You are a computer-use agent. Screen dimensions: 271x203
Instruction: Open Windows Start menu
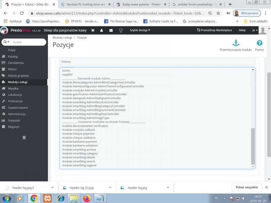point(7,198)
